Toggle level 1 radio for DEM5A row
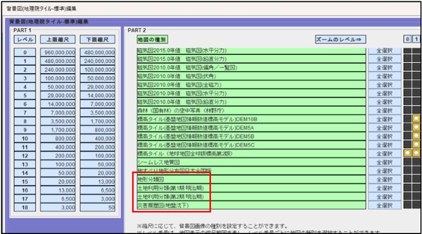The height and width of the screenshot is (234, 422). (417, 127)
